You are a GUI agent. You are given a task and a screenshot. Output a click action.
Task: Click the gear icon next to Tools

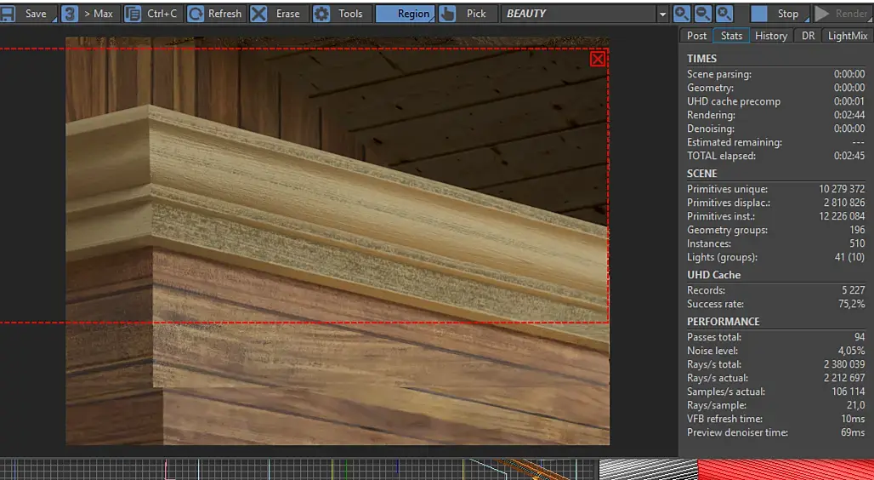321,14
